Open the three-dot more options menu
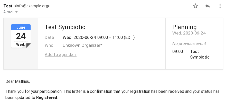Screen dimensions: 226x102 click(220, 6)
